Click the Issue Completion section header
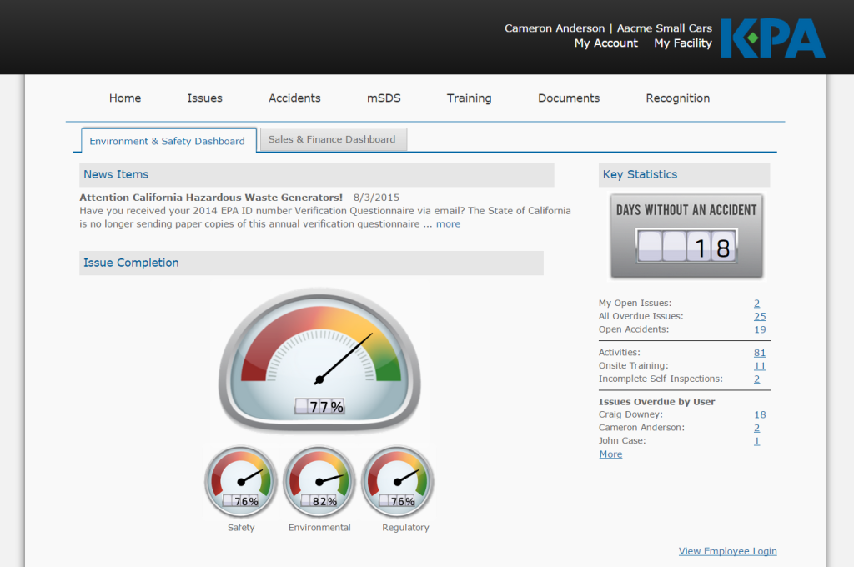 [312, 263]
